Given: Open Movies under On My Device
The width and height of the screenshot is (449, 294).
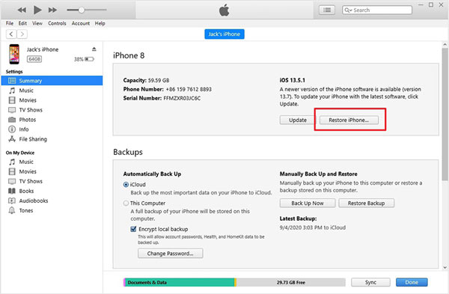Looking at the screenshot, I should [28, 171].
